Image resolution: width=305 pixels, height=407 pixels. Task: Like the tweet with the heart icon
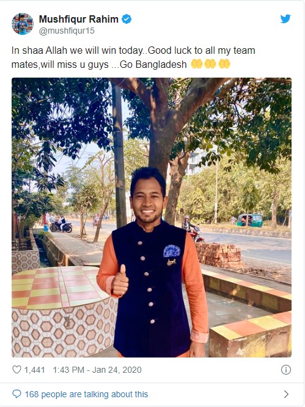17,370
